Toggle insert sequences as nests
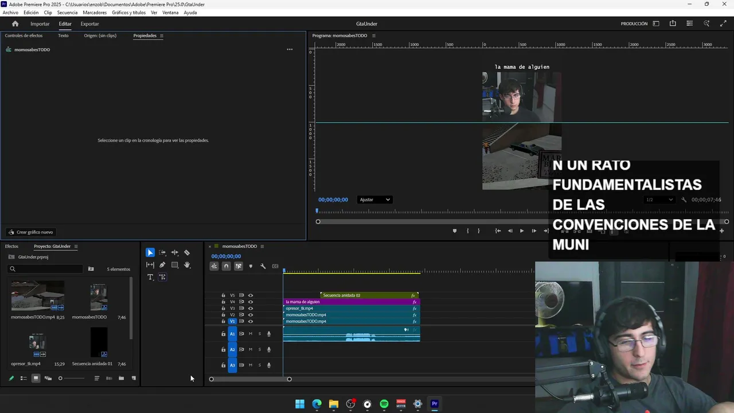Image resolution: width=734 pixels, height=413 pixels. click(x=214, y=266)
